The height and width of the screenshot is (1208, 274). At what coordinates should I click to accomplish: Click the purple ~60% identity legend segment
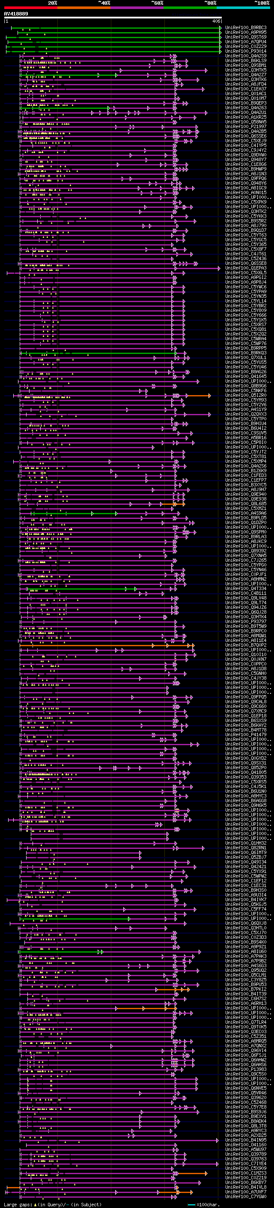(x=137, y=8)
